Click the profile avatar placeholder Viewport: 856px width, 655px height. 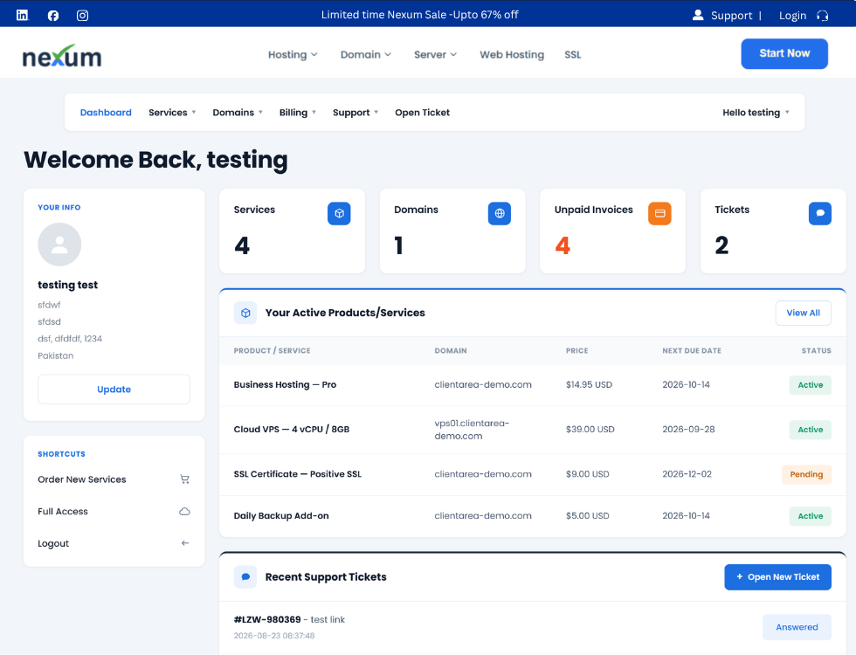point(59,245)
